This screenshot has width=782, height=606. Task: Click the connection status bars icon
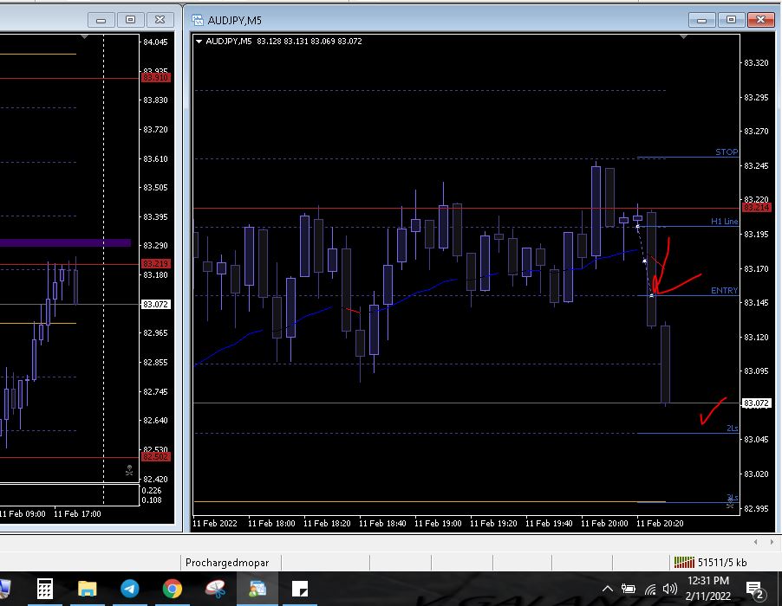tap(684, 563)
